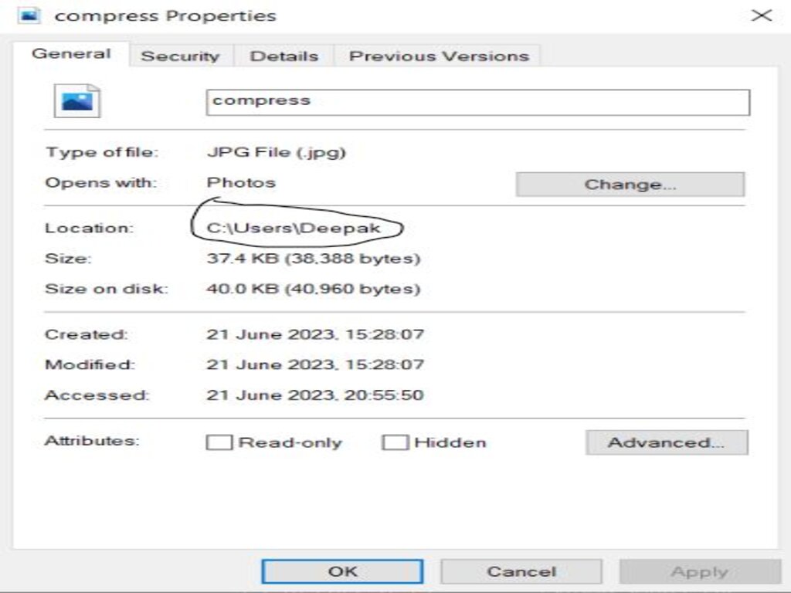Tick the Hidden attribute checkbox
791x593 pixels.
[395, 442]
